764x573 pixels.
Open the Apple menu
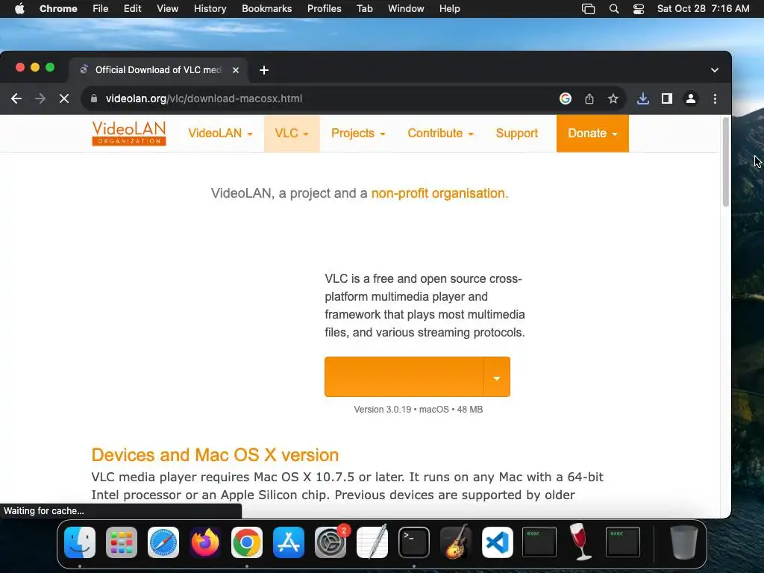tap(19, 9)
